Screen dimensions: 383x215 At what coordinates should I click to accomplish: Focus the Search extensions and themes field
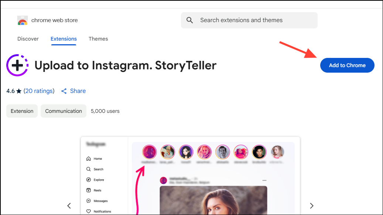pos(249,20)
